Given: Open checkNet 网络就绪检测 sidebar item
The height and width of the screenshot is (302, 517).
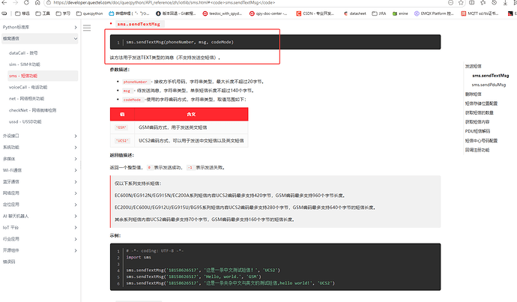Looking at the screenshot, I should [32, 110].
